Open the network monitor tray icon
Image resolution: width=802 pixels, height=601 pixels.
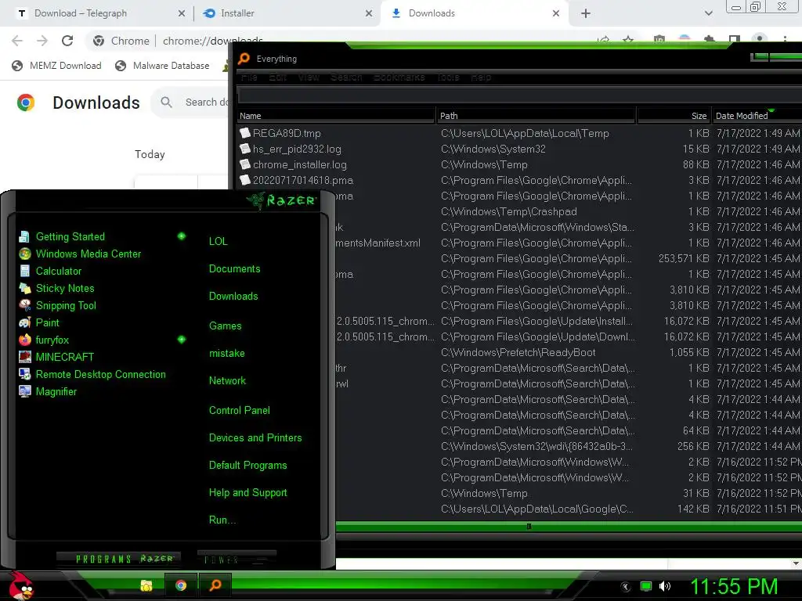click(x=646, y=586)
